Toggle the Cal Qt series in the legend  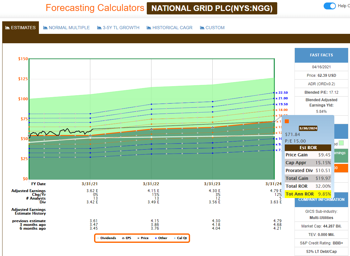coord(175,238)
